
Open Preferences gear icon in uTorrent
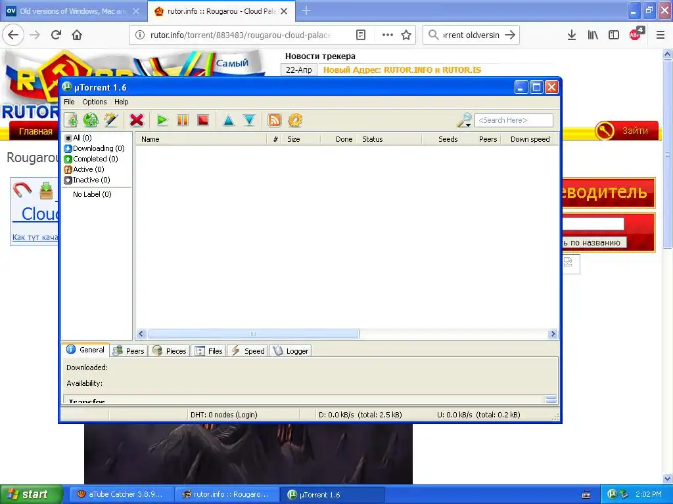[295, 120]
